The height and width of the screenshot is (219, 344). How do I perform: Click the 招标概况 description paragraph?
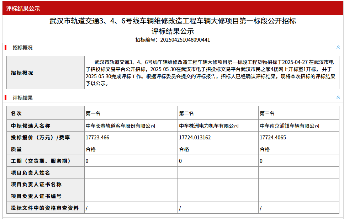211,73
